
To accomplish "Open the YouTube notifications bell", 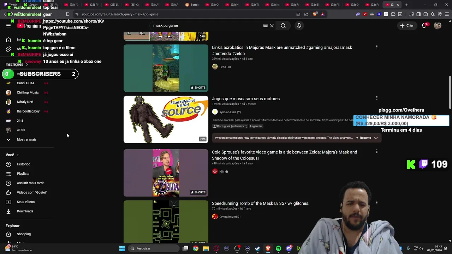I will tap(424, 25).
